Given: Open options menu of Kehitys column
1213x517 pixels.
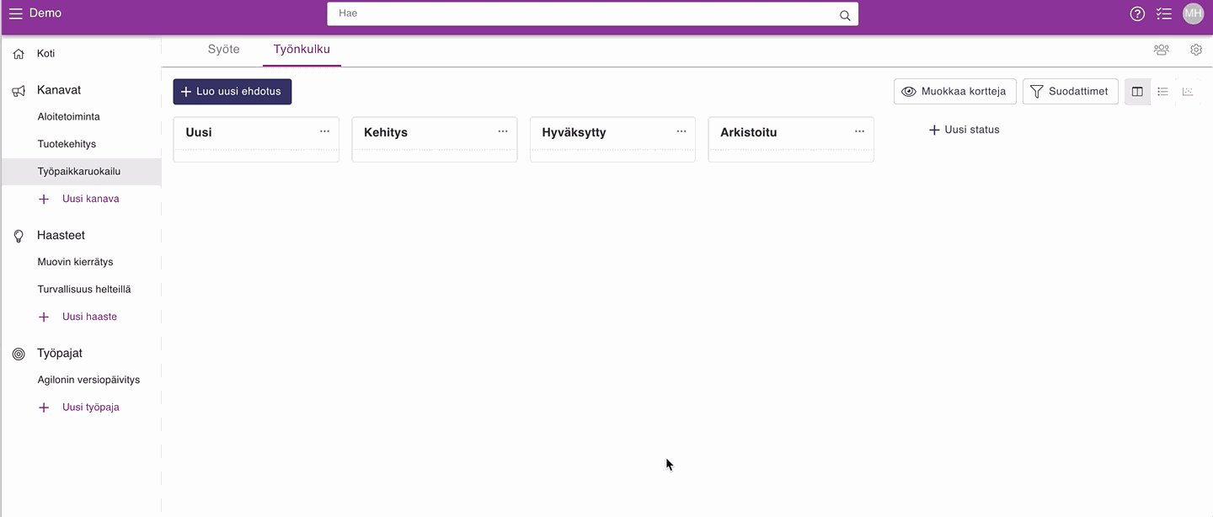Looking at the screenshot, I should pos(503,131).
